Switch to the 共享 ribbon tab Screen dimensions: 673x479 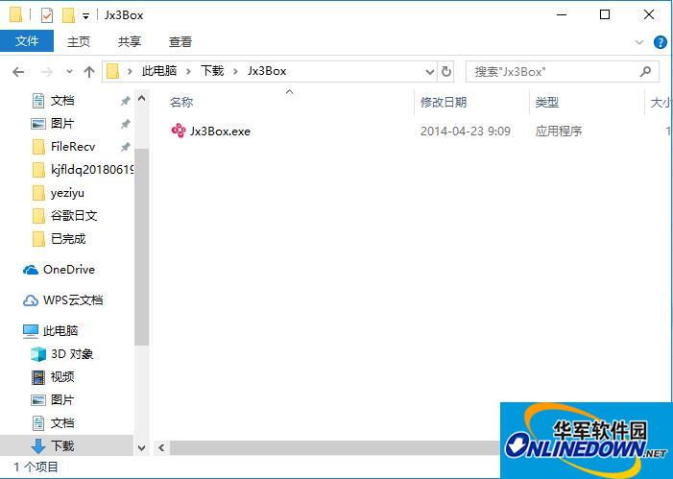(x=130, y=41)
